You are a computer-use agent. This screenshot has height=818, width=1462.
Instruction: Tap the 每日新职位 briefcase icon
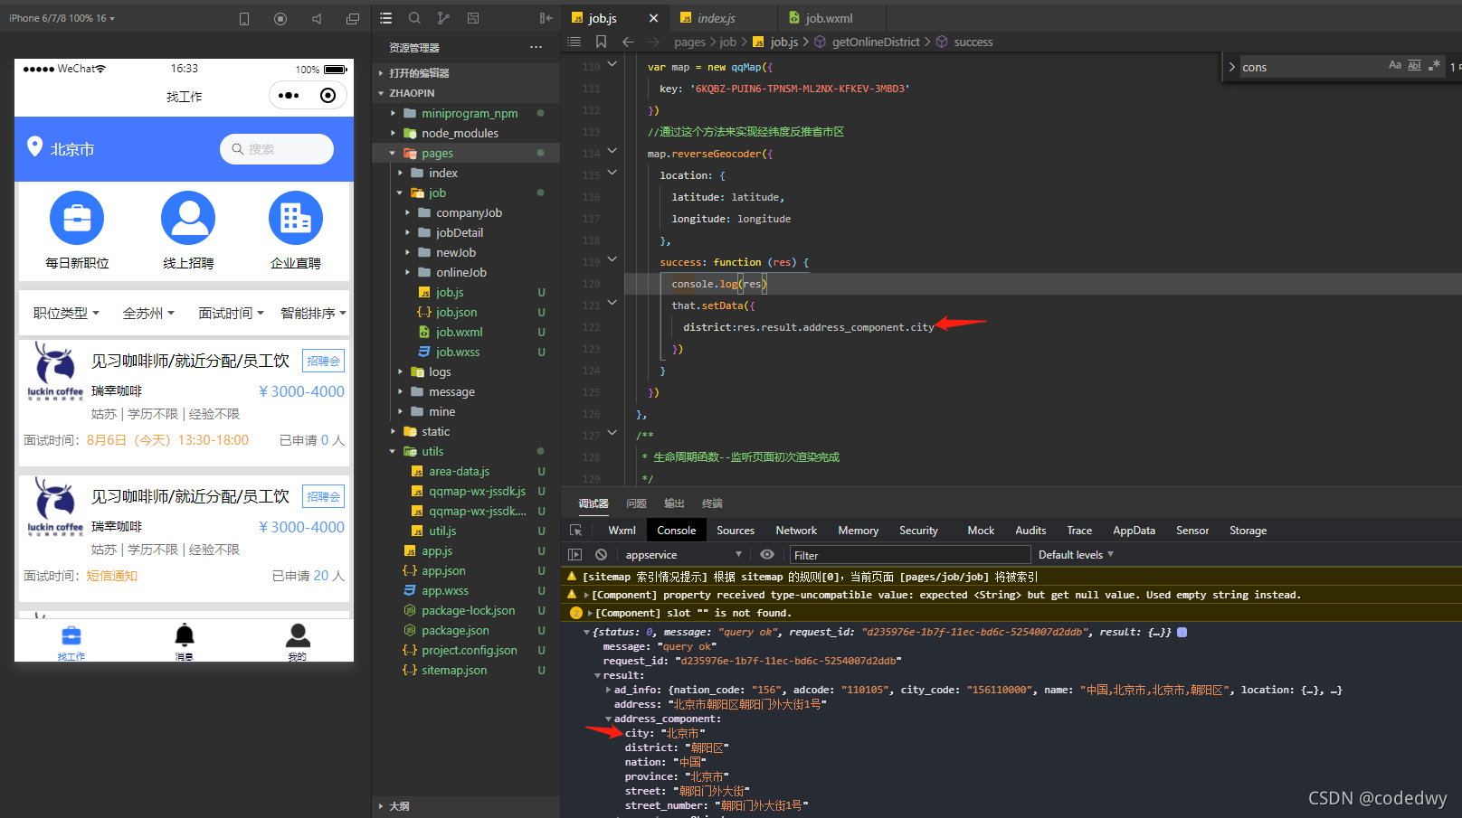coord(77,218)
